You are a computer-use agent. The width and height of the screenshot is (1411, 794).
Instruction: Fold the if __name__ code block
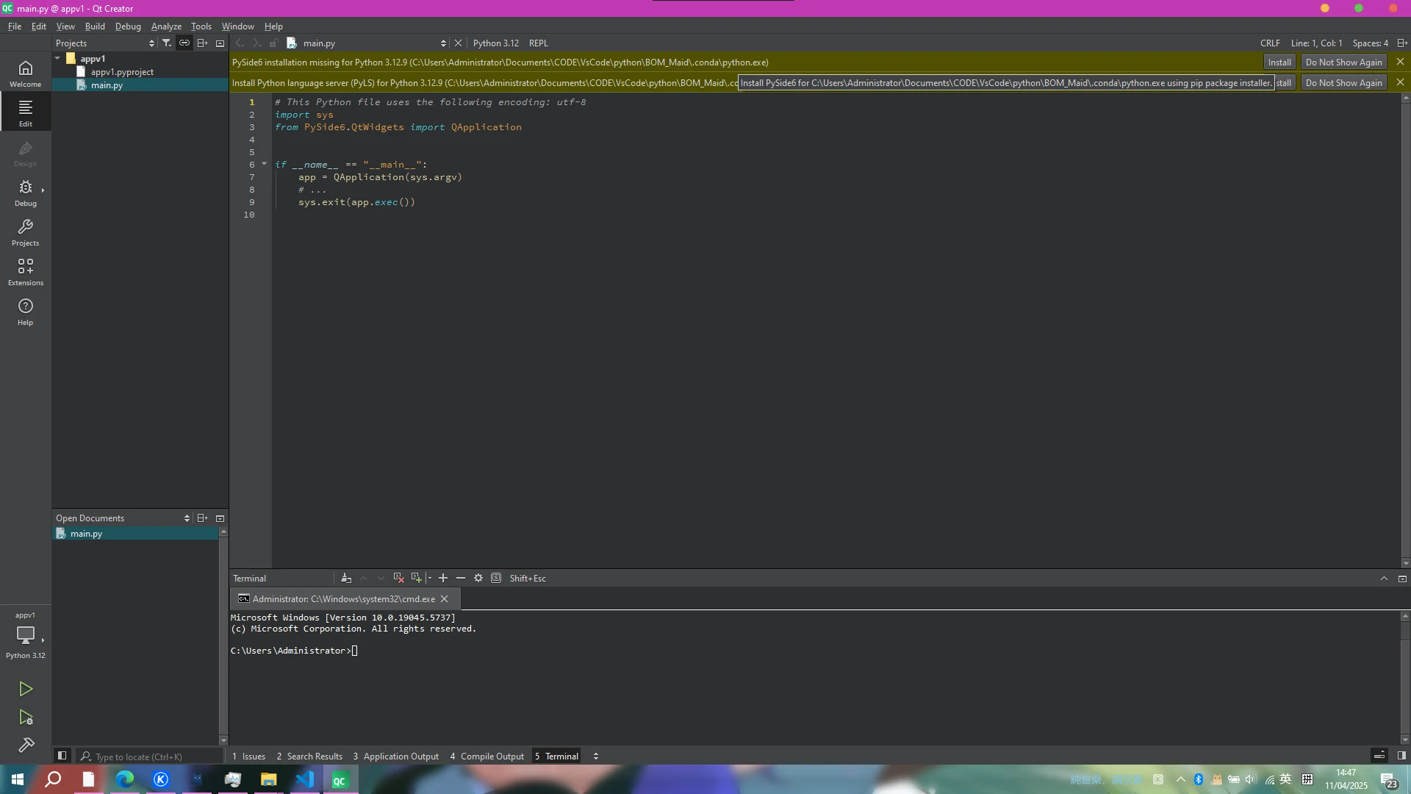[x=264, y=164]
